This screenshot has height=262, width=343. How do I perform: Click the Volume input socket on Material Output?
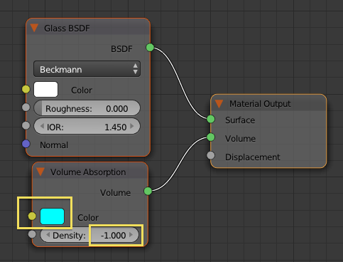(x=211, y=137)
